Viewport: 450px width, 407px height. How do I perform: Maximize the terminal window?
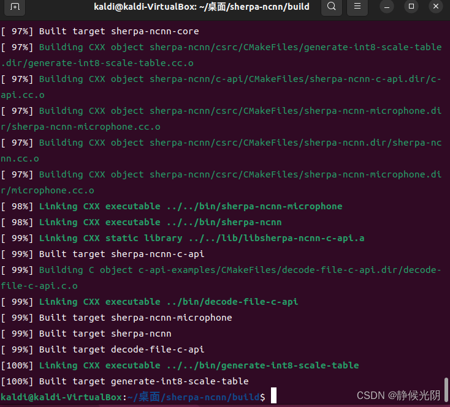click(x=411, y=6)
